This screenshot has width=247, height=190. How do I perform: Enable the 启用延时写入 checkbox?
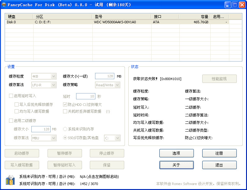11,96
